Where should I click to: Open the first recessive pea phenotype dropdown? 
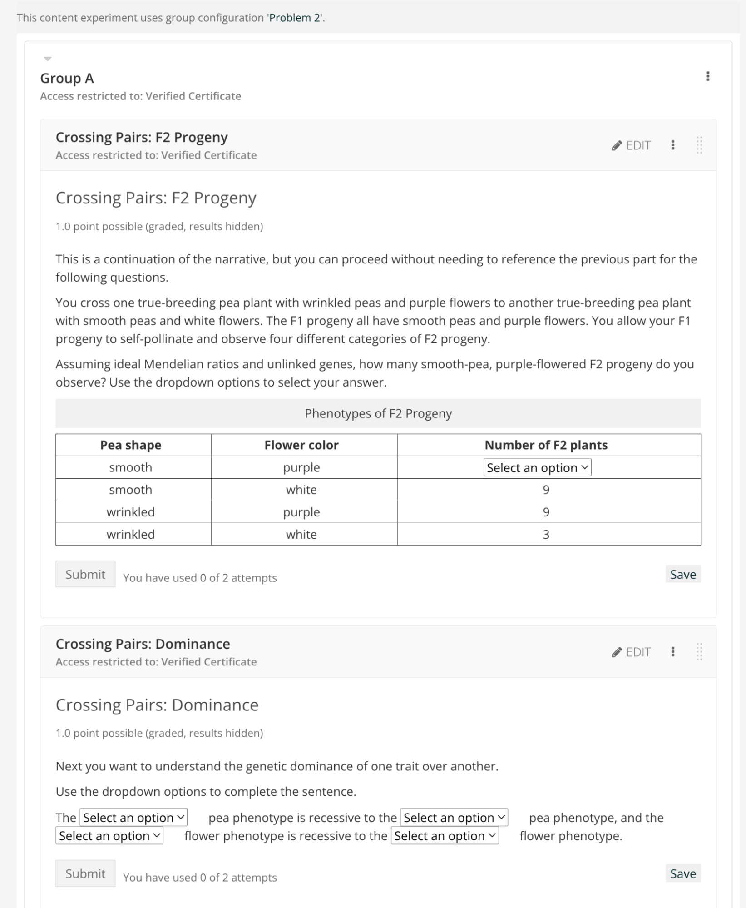coord(133,818)
